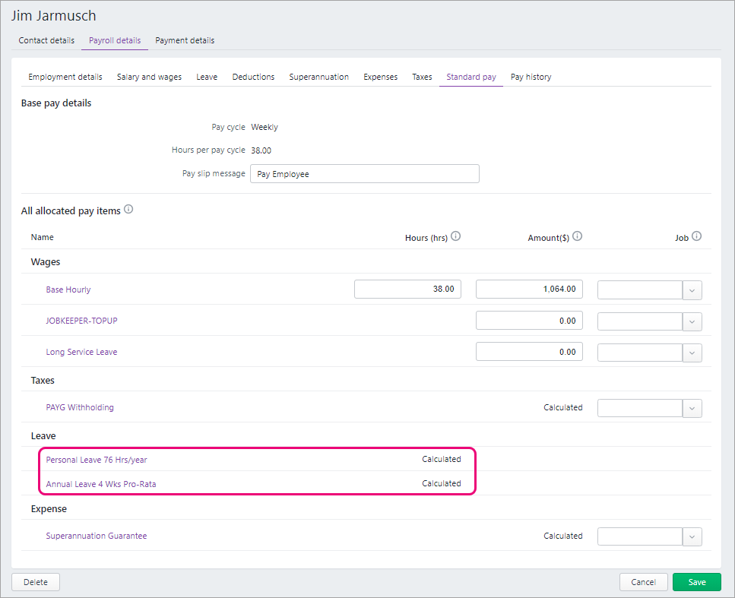
Task: Open Job dropdown for JOBKEEPER-TOPUP
Action: pyautogui.click(x=692, y=321)
